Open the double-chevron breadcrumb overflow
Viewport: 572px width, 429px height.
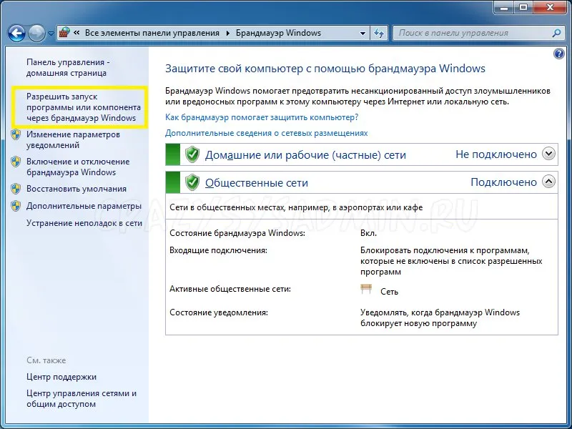click(77, 33)
